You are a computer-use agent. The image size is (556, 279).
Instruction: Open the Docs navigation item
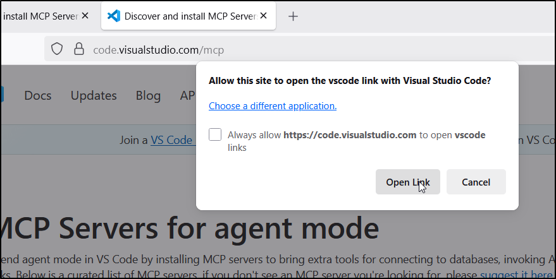[x=38, y=96]
